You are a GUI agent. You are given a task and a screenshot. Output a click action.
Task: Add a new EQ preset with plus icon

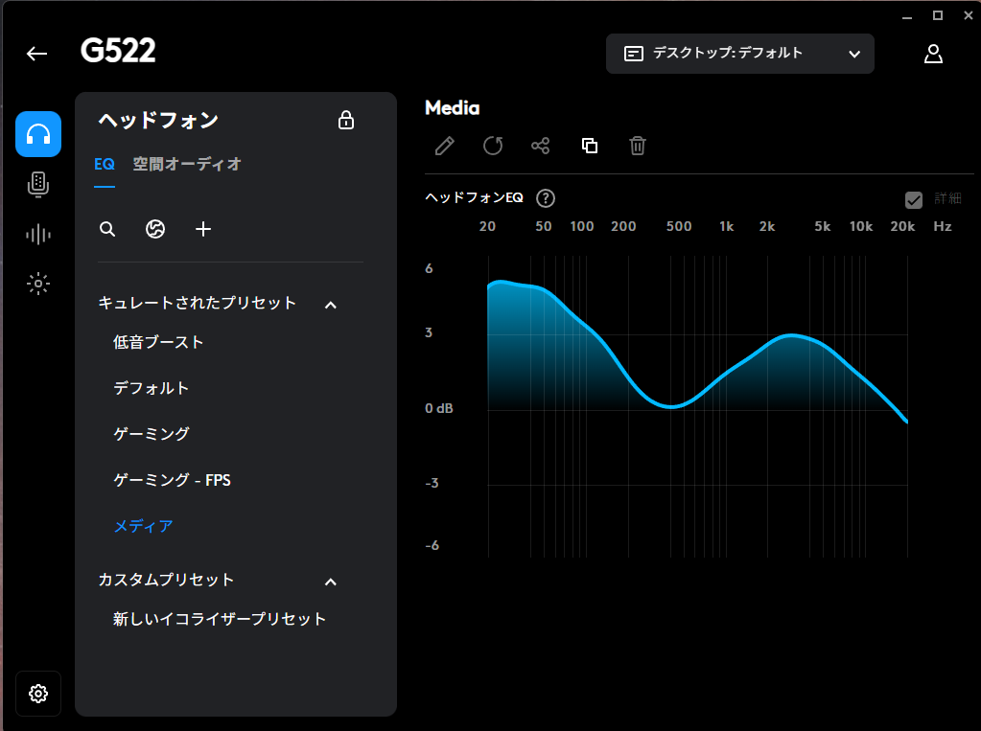pyautogui.click(x=203, y=229)
